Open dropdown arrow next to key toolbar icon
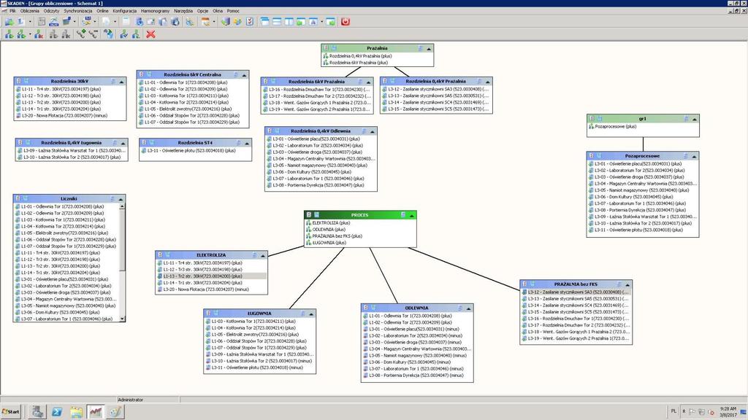Screen dimensions: 748x420 click(x=95, y=21)
